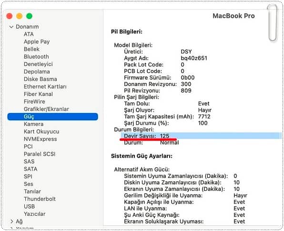Choose Diske Basma in the sidebar
The image size is (284, 231).
tap(40, 79)
